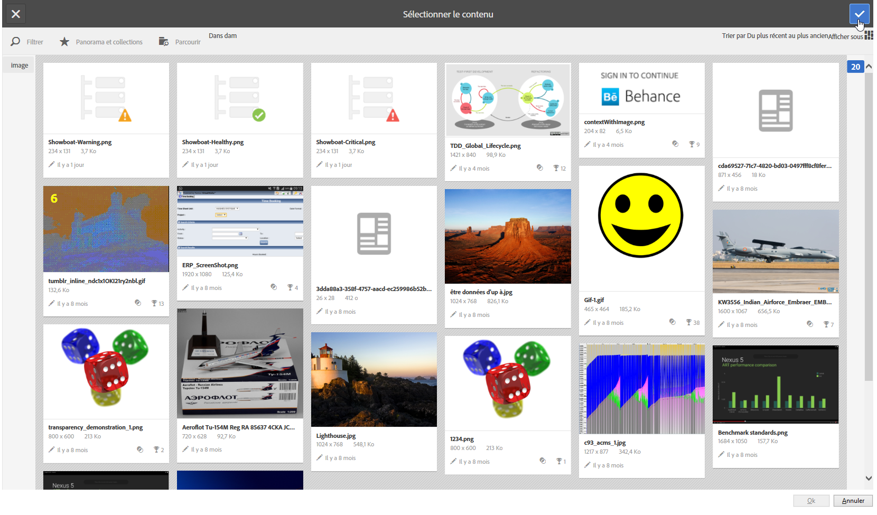877x515 pixels.
Task: Expand the Dans dam location selector
Action: tap(222, 36)
